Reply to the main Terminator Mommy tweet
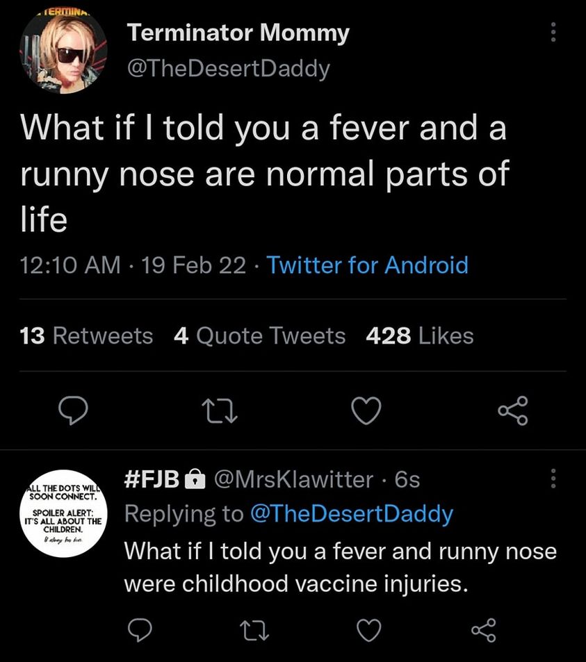The image size is (586, 662). click(71, 411)
